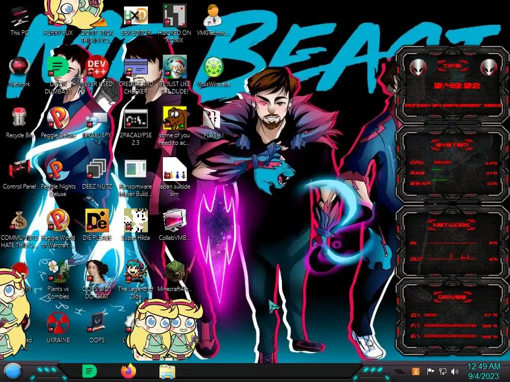The width and height of the screenshot is (510, 382).
Task: Select BE JUST LIKE THE DUDE! icon
Action: click(174, 75)
